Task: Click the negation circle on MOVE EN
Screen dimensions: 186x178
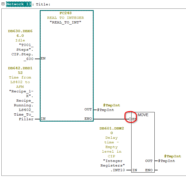Action: click(x=130, y=119)
